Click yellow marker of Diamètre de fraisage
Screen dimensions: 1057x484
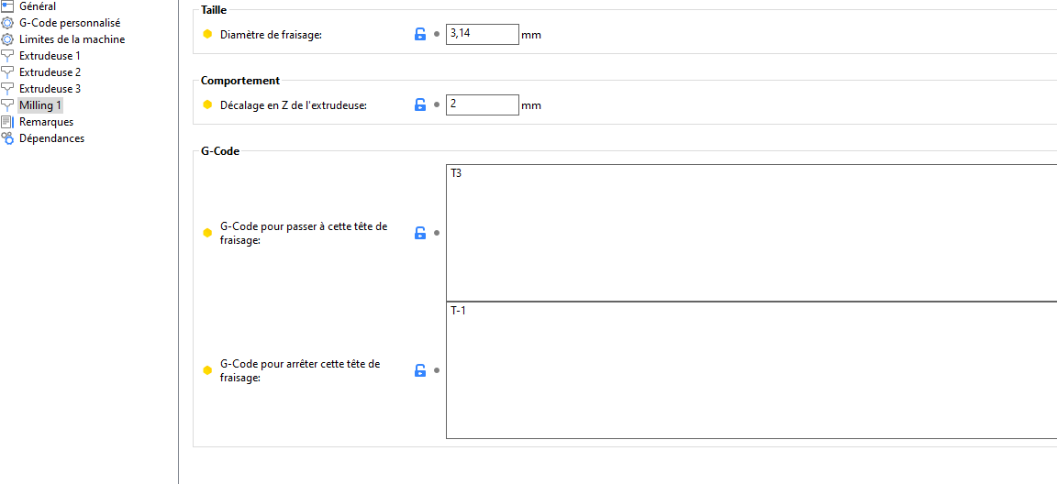(x=207, y=34)
